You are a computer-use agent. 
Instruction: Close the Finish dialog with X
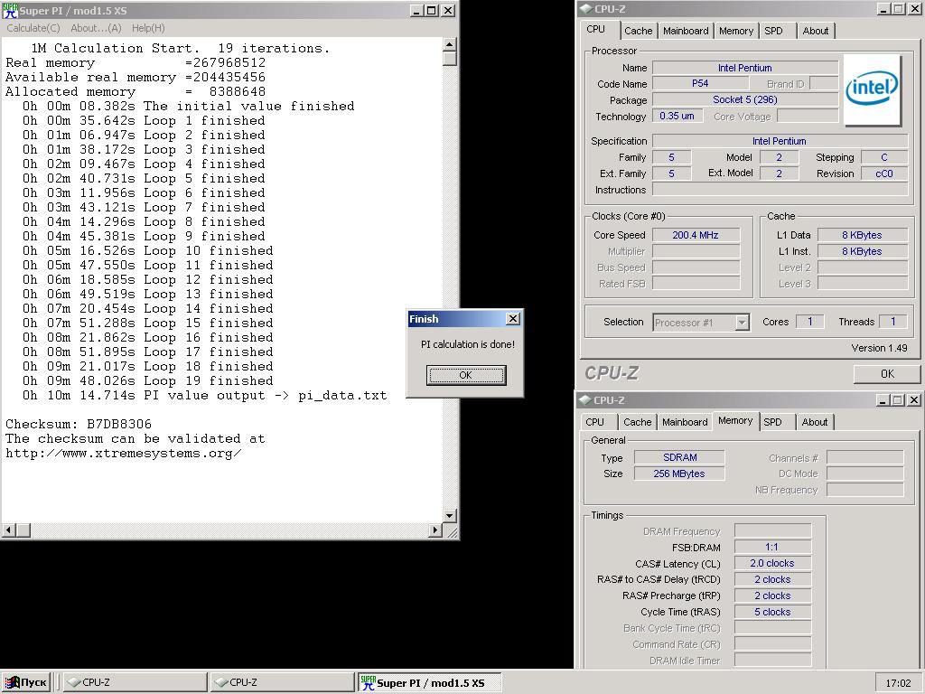coord(513,319)
